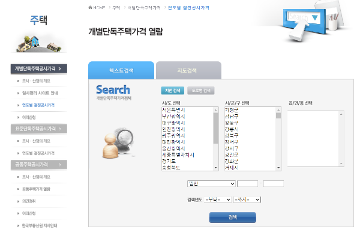Screen dimensions: 360x229
Task: Click the main lot number input field
Action: click(x=247, y=183)
